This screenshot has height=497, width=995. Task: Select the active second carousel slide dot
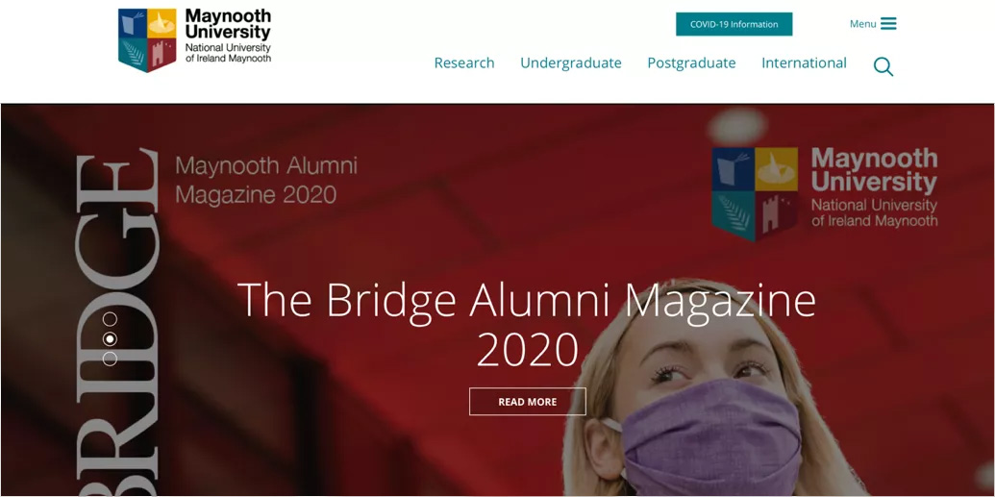pyautogui.click(x=110, y=339)
